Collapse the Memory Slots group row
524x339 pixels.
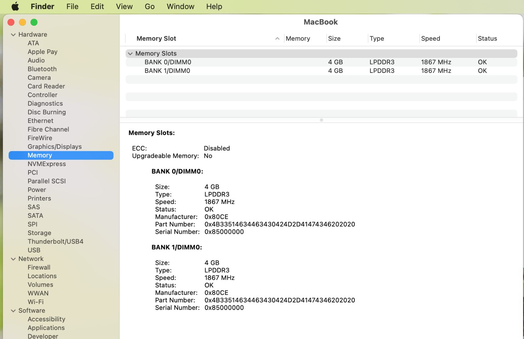(130, 54)
